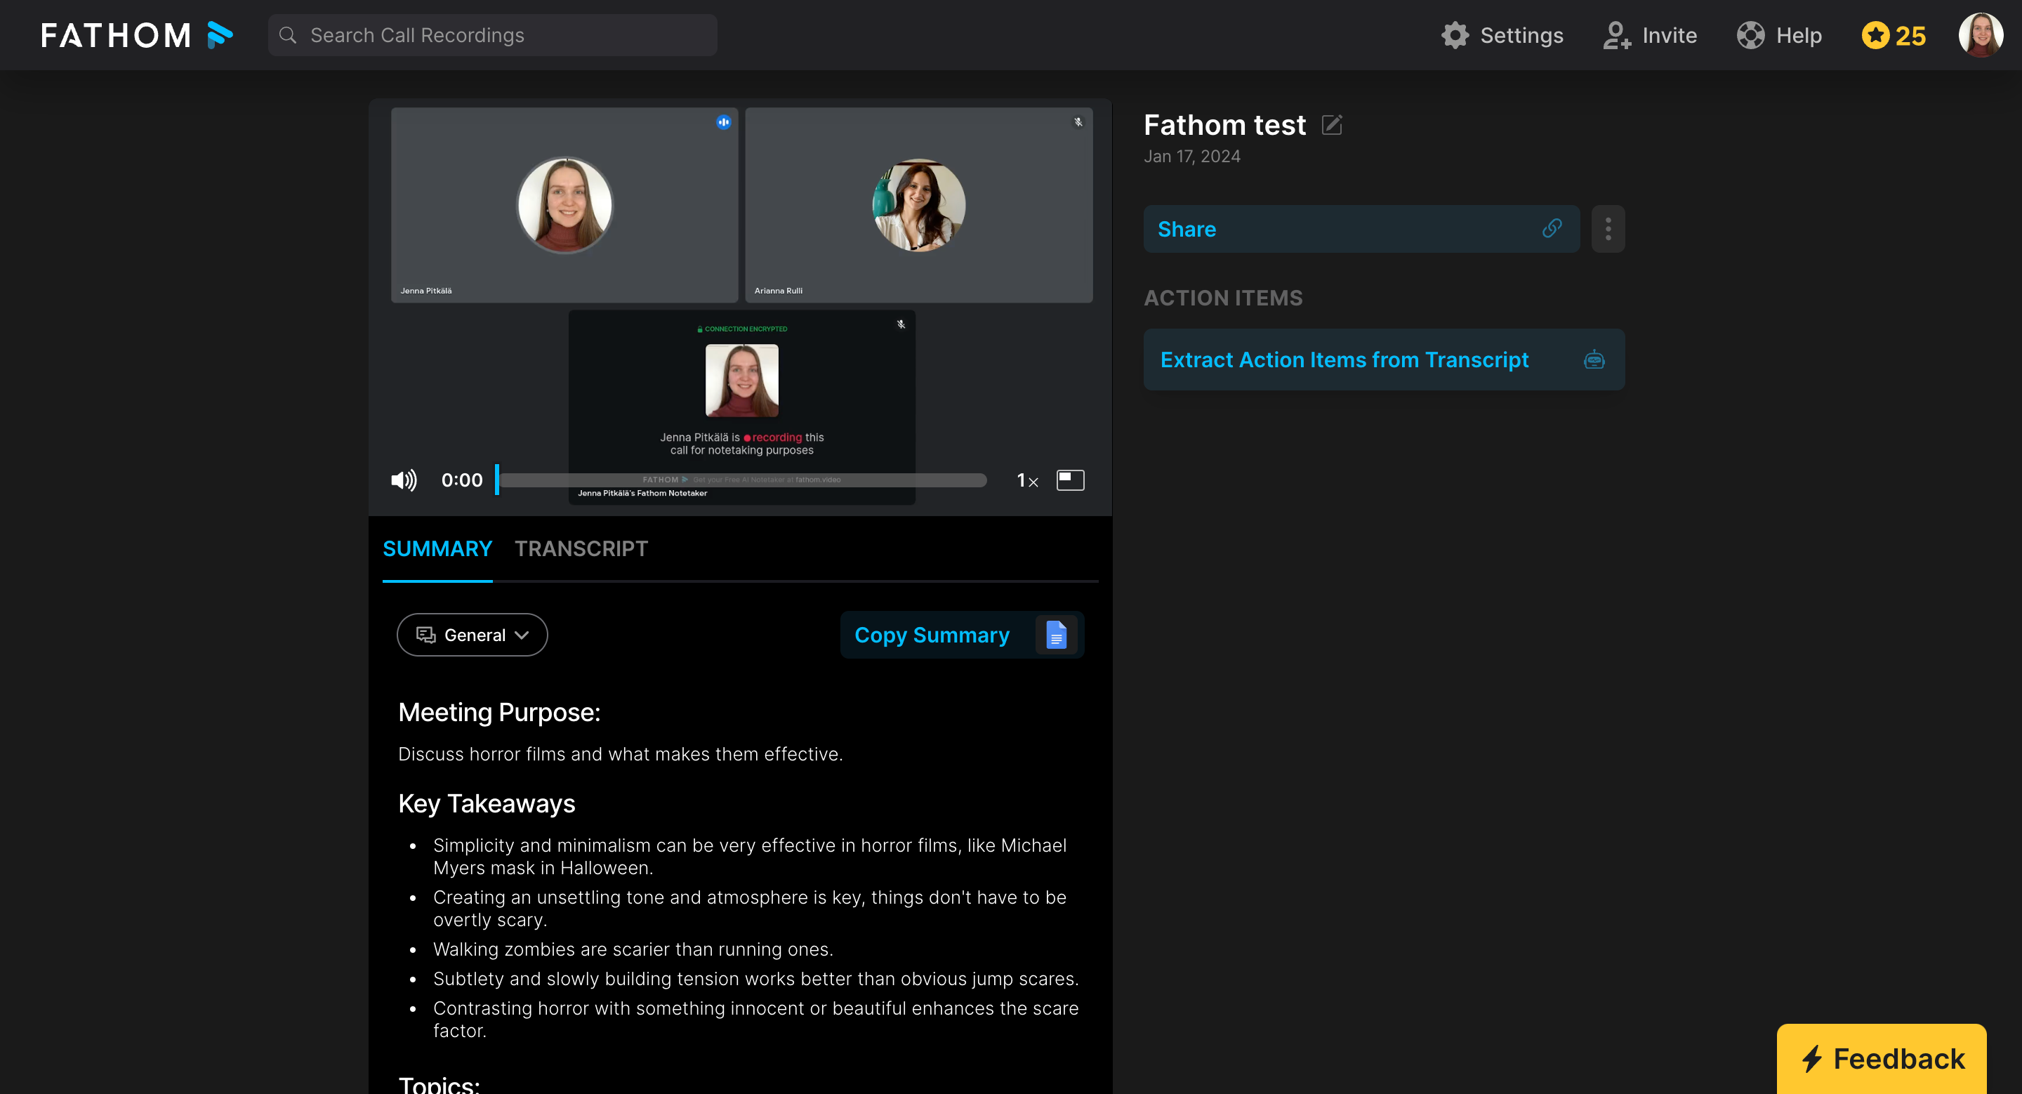Click the search magnifier icon
2022x1094 pixels.
pos(288,35)
